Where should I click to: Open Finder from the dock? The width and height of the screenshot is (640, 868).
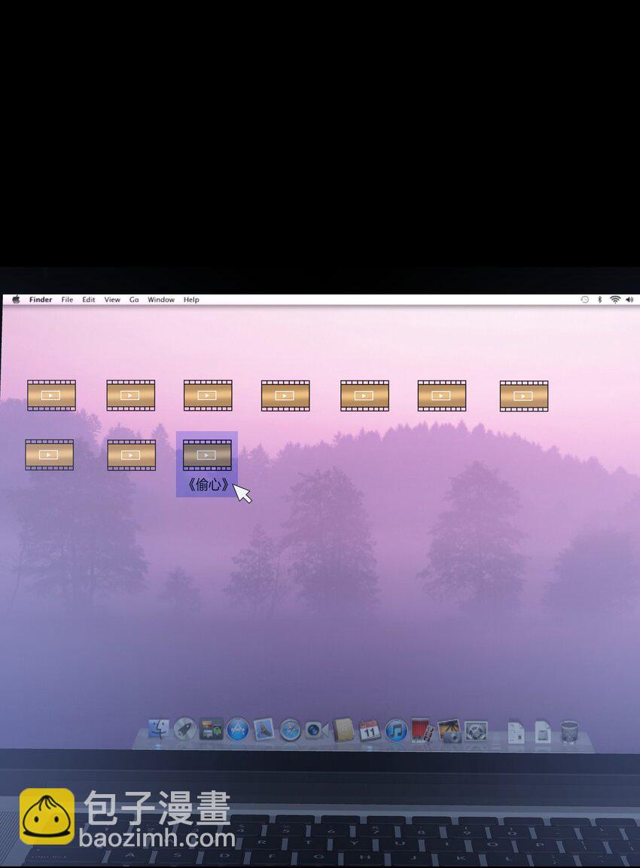pos(159,729)
